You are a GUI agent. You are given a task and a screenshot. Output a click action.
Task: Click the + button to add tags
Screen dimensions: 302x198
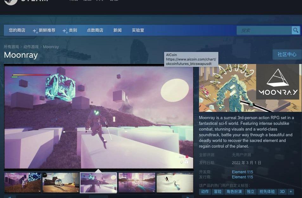(x=291, y=192)
